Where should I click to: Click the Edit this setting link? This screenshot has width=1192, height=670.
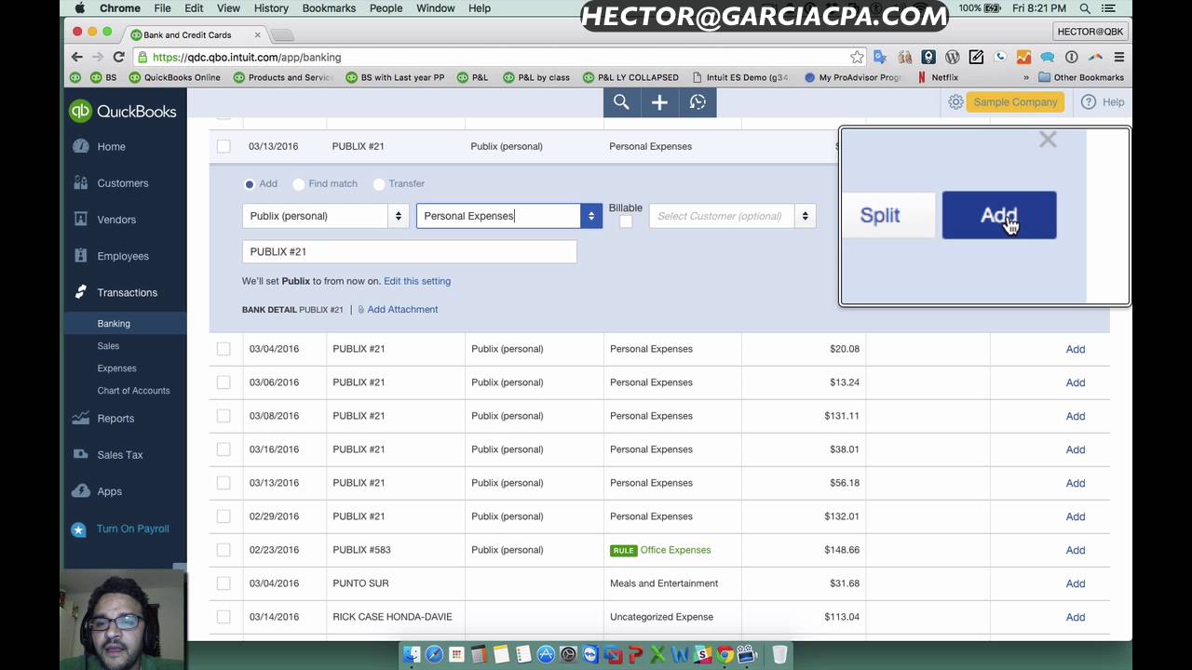pos(417,281)
